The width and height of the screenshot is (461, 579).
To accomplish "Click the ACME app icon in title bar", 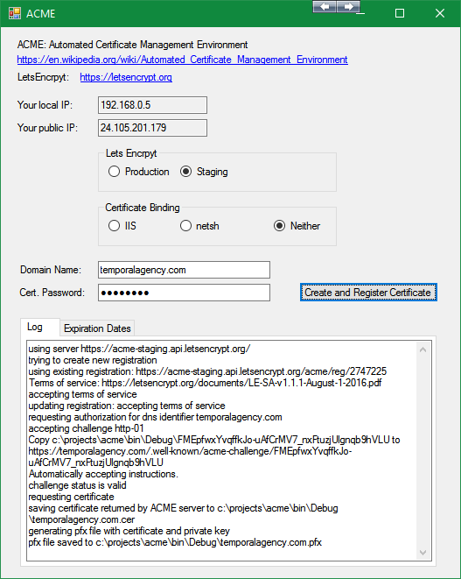I will (x=14, y=13).
